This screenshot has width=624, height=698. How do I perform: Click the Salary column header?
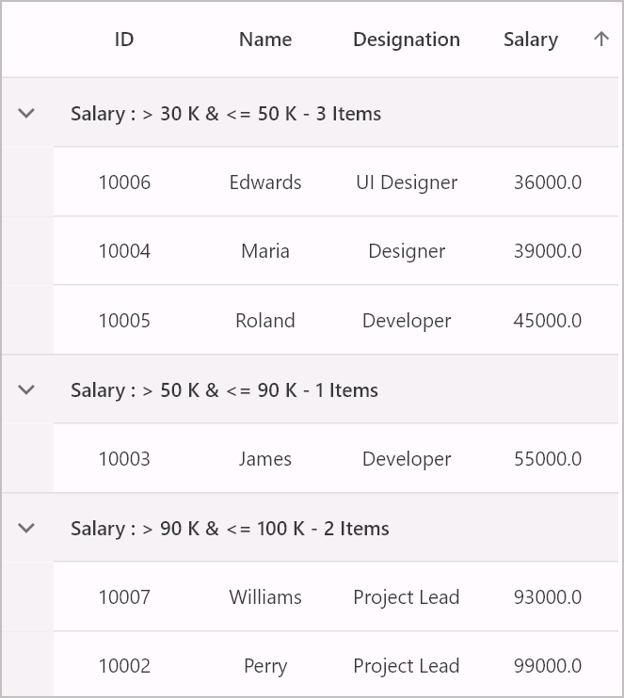pyautogui.click(x=531, y=40)
